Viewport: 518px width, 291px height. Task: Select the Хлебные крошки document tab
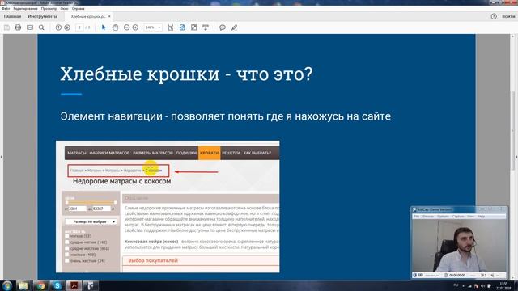coord(88,16)
